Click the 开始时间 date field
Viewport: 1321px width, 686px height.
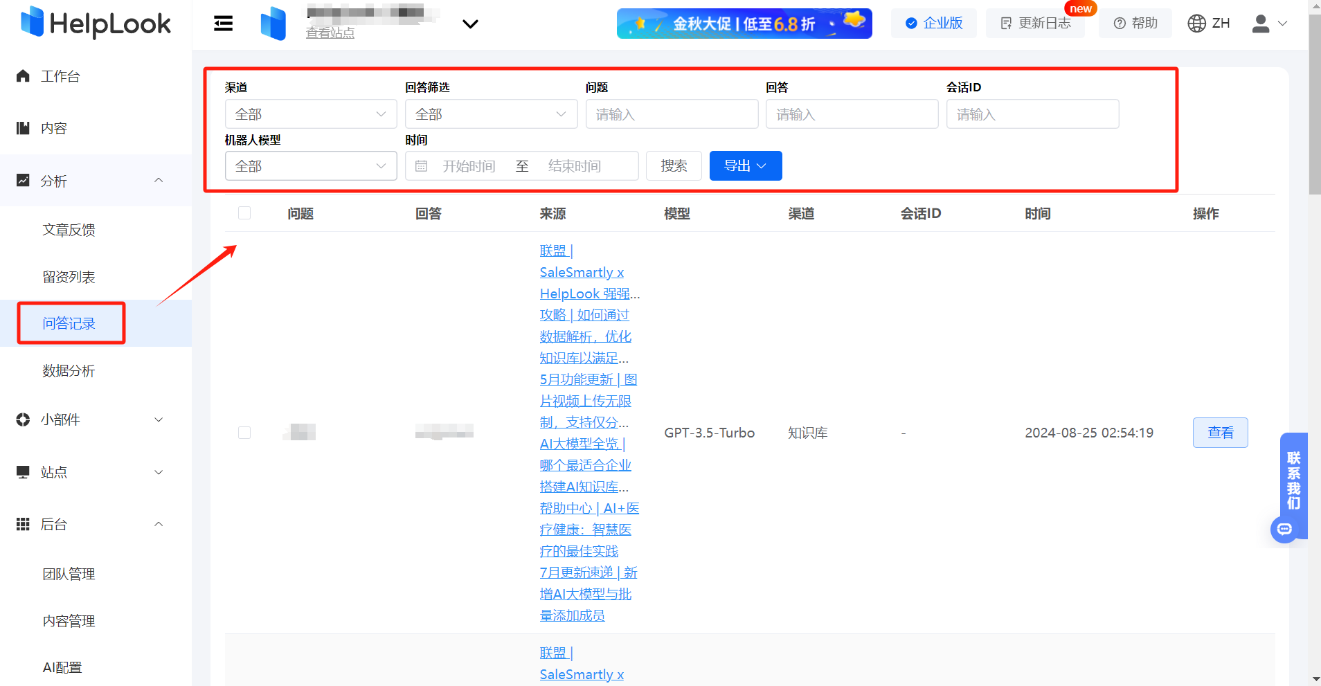pos(469,166)
